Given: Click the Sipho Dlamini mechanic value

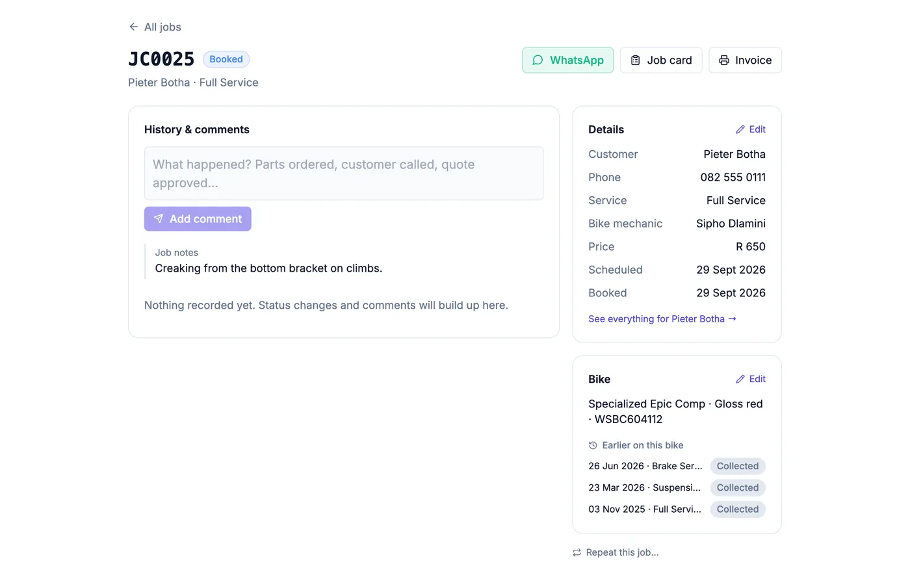Looking at the screenshot, I should (731, 224).
